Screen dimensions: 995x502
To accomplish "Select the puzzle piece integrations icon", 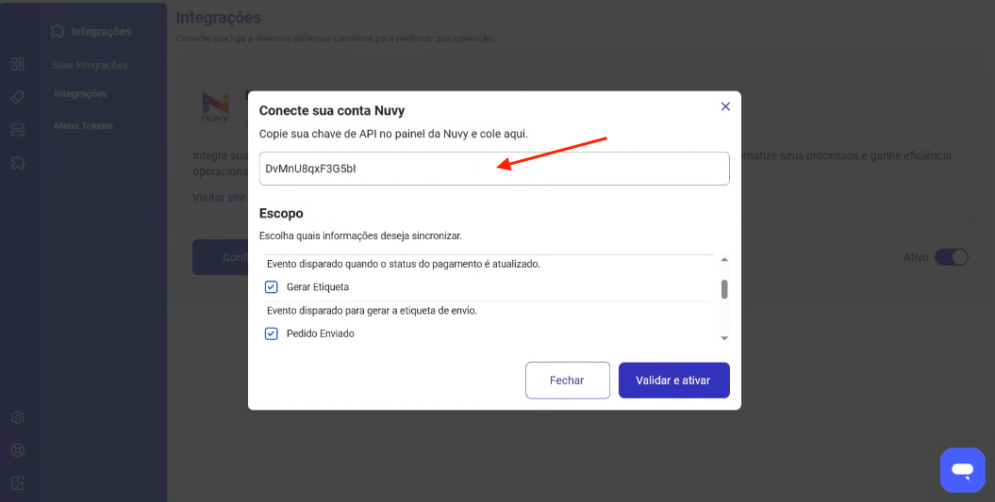I will [x=17, y=163].
